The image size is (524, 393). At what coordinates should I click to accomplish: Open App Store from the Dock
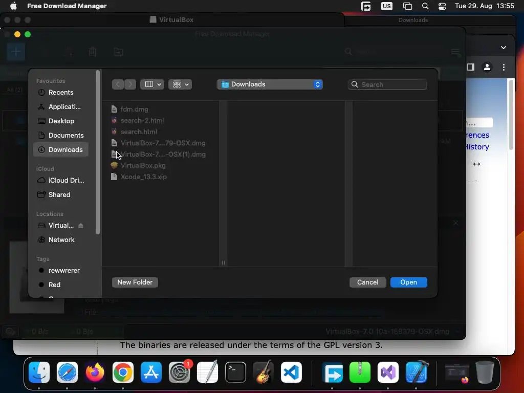tap(151, 373)
